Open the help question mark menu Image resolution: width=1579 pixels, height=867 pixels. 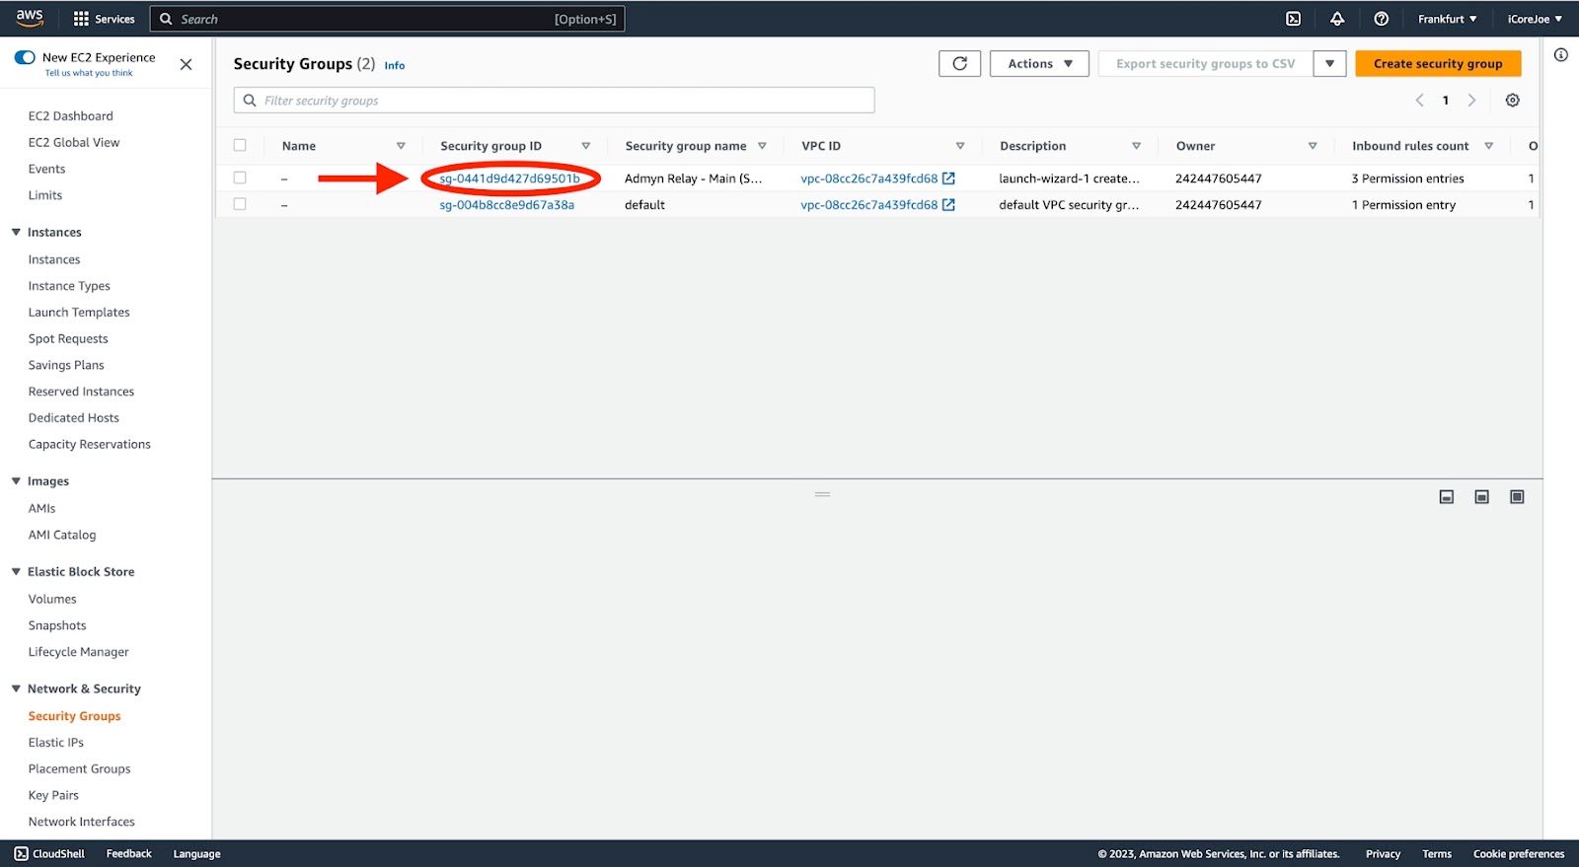(x=1382, y=19)
